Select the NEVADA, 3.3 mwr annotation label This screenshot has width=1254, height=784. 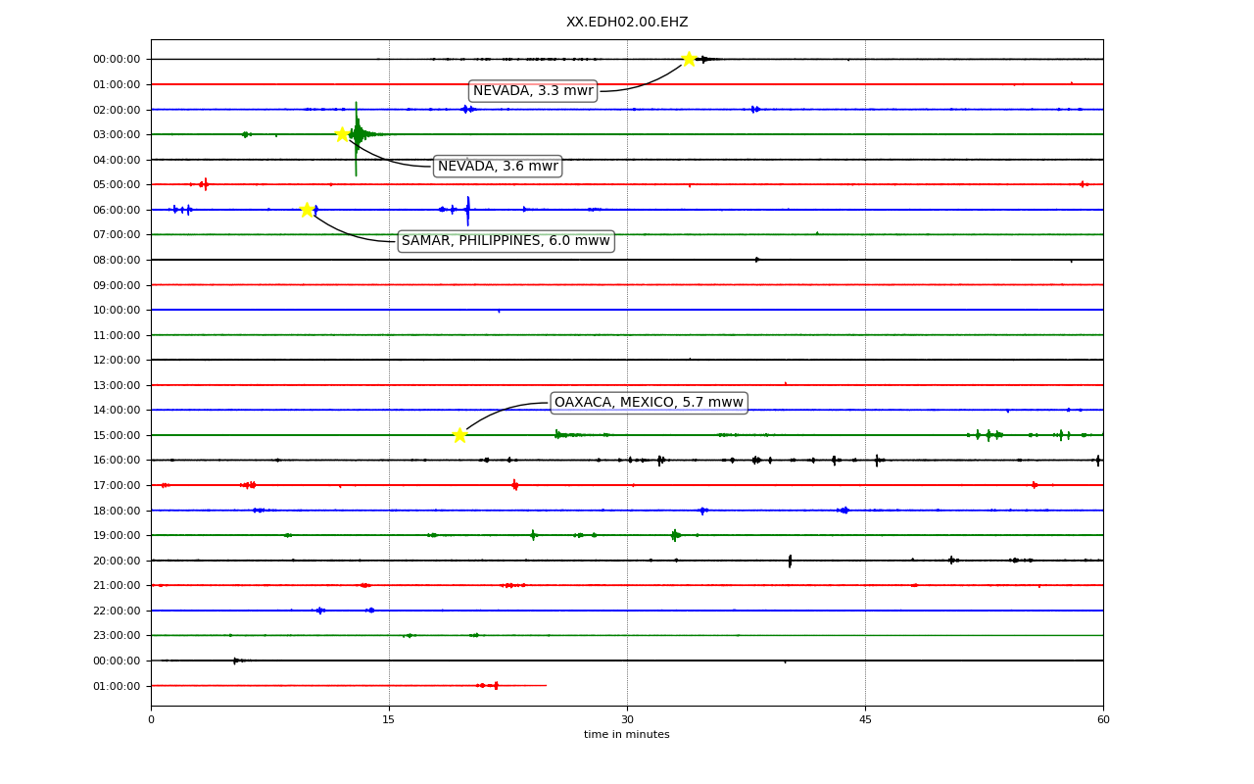pos(533,91)
